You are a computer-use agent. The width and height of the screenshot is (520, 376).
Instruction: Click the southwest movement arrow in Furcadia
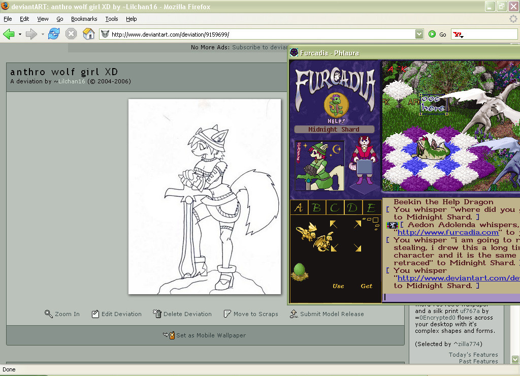coord(334,248)
